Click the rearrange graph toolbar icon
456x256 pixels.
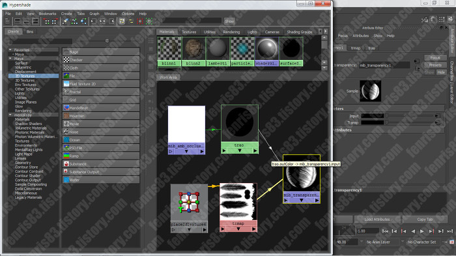pos(74,21)
